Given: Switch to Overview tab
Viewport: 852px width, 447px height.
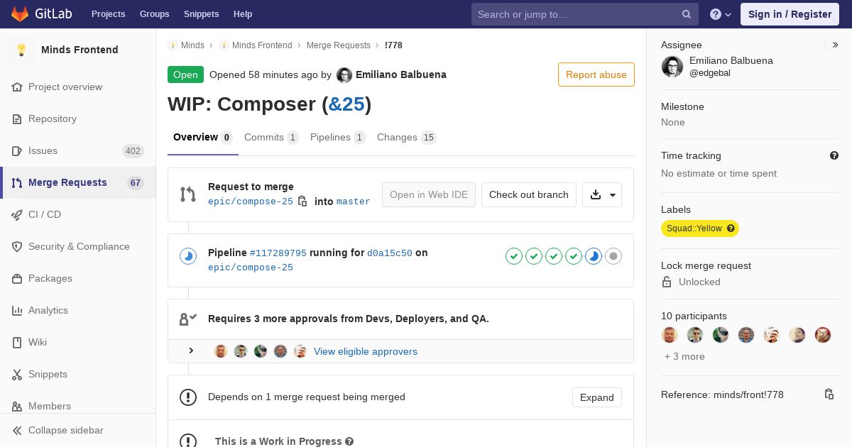Looking at the screenshot, I should [x=202, y=138].
